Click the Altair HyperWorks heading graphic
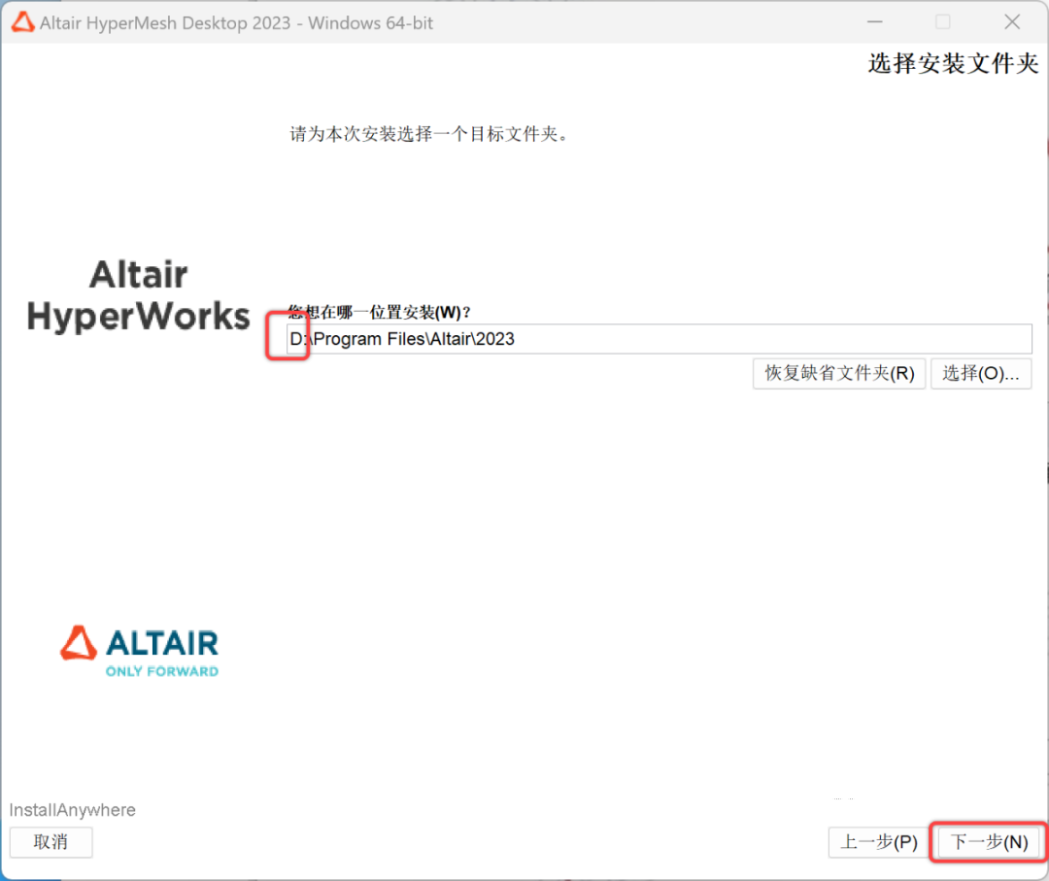The height and width of the screenshot is (881, 1049). 139,295
